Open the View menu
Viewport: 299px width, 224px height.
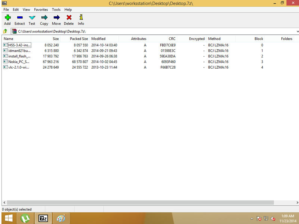pyautogui.click(x=26, y=10)
